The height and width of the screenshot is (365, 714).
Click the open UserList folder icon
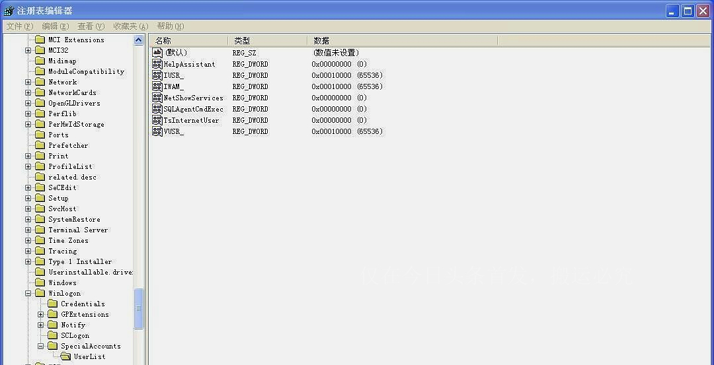(65, 357)
